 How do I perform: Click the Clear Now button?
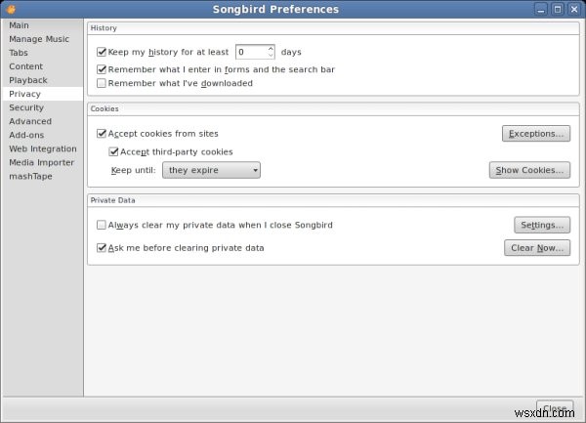coord(537,248)
